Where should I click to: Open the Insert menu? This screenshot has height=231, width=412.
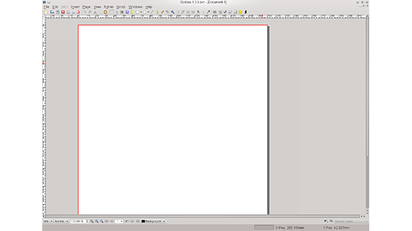[75, 7]
